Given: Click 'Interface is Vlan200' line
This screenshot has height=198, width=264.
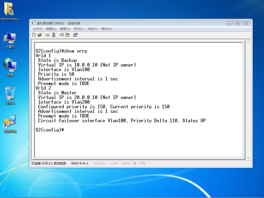Looking at the screenshot, I should [x=64, y=102].
